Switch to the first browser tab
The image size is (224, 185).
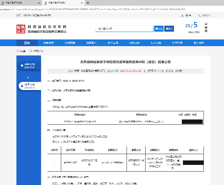tap(13, 3)
